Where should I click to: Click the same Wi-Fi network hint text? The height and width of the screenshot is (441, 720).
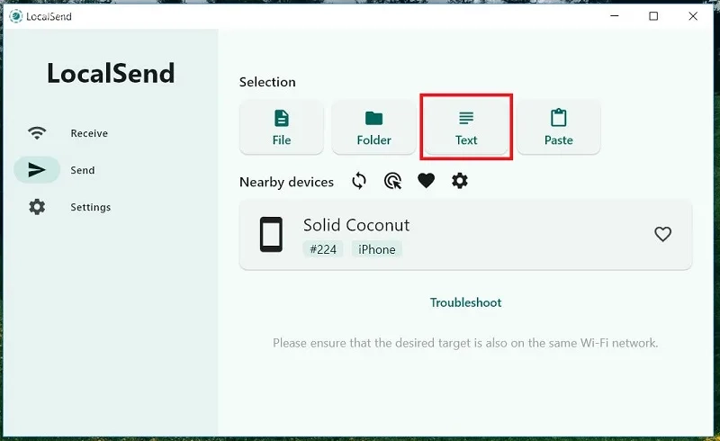click(x=465, y=343)
